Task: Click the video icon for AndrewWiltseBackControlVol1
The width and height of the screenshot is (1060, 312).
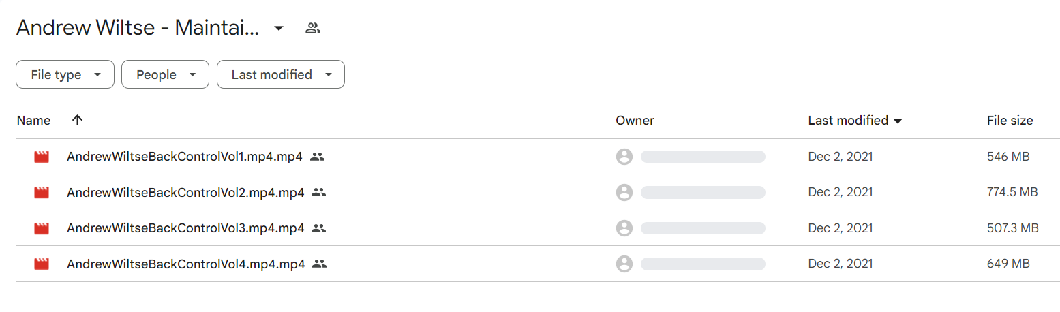Action: (x=42, y=157)
